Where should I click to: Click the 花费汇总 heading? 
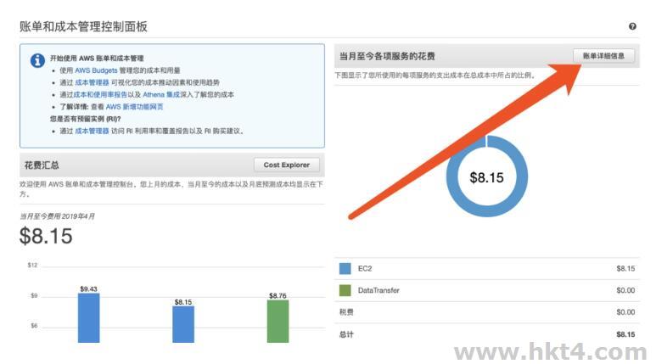point(42,165)
